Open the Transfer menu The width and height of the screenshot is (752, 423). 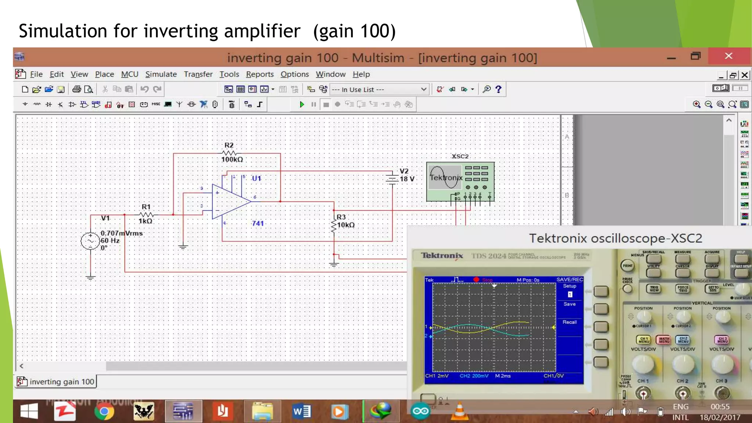point(198,74)
